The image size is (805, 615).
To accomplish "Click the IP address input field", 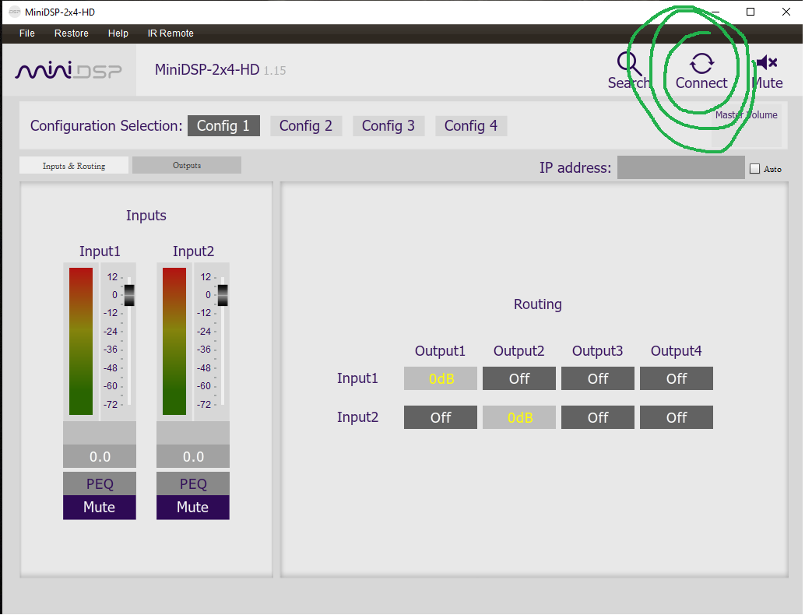I will pos(680,168).
